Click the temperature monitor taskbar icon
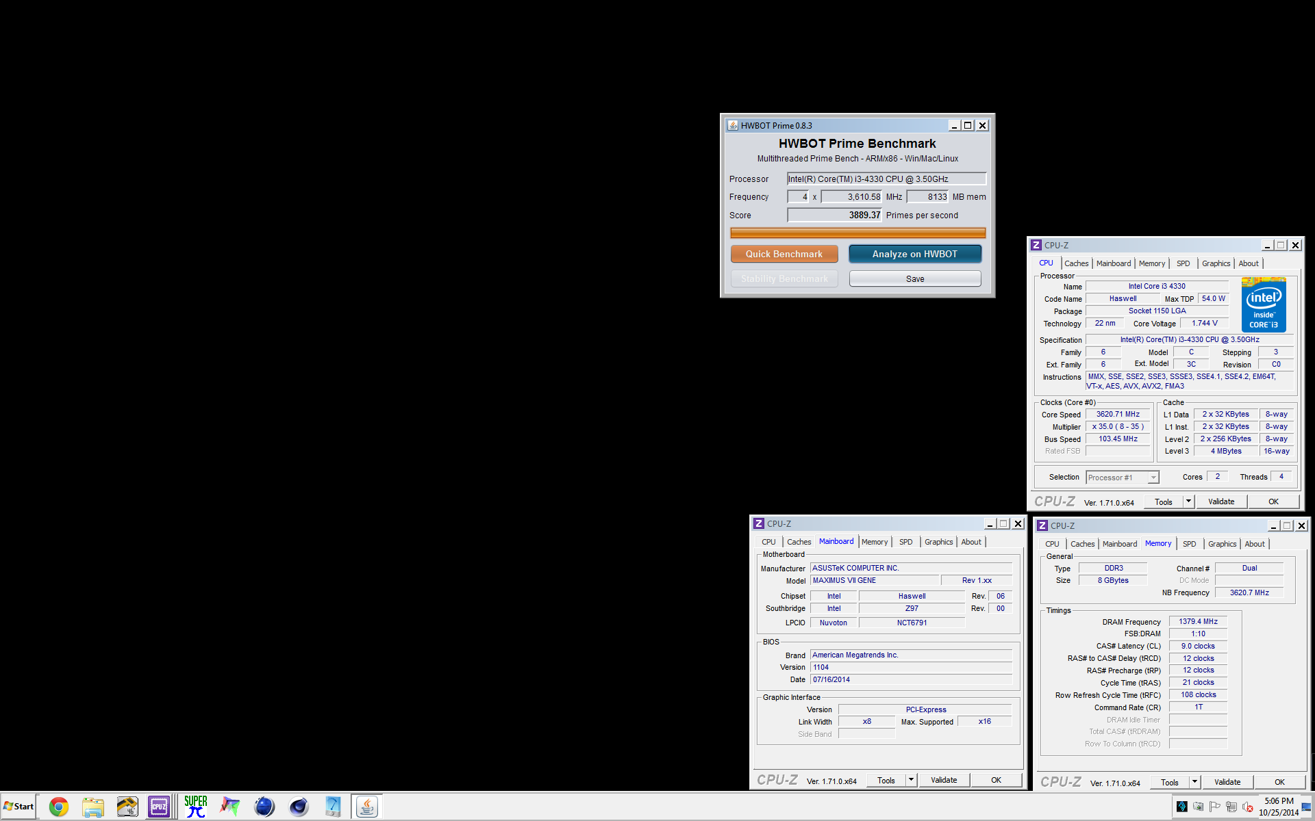The image size is (1315, 821). coord(127,807)
